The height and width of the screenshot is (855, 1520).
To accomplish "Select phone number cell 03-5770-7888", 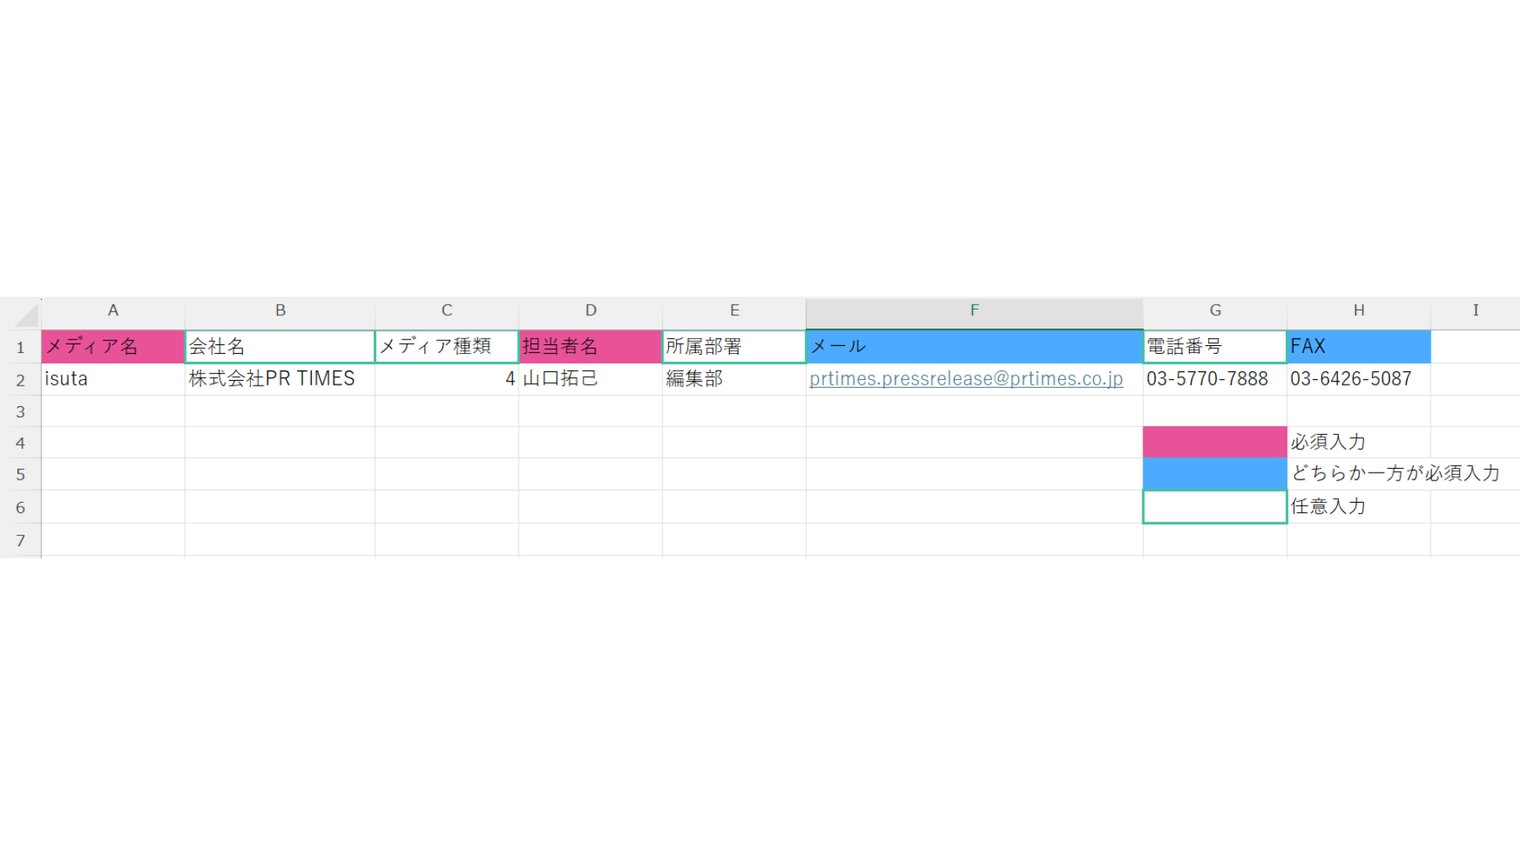I will (x=1214, y=379).
